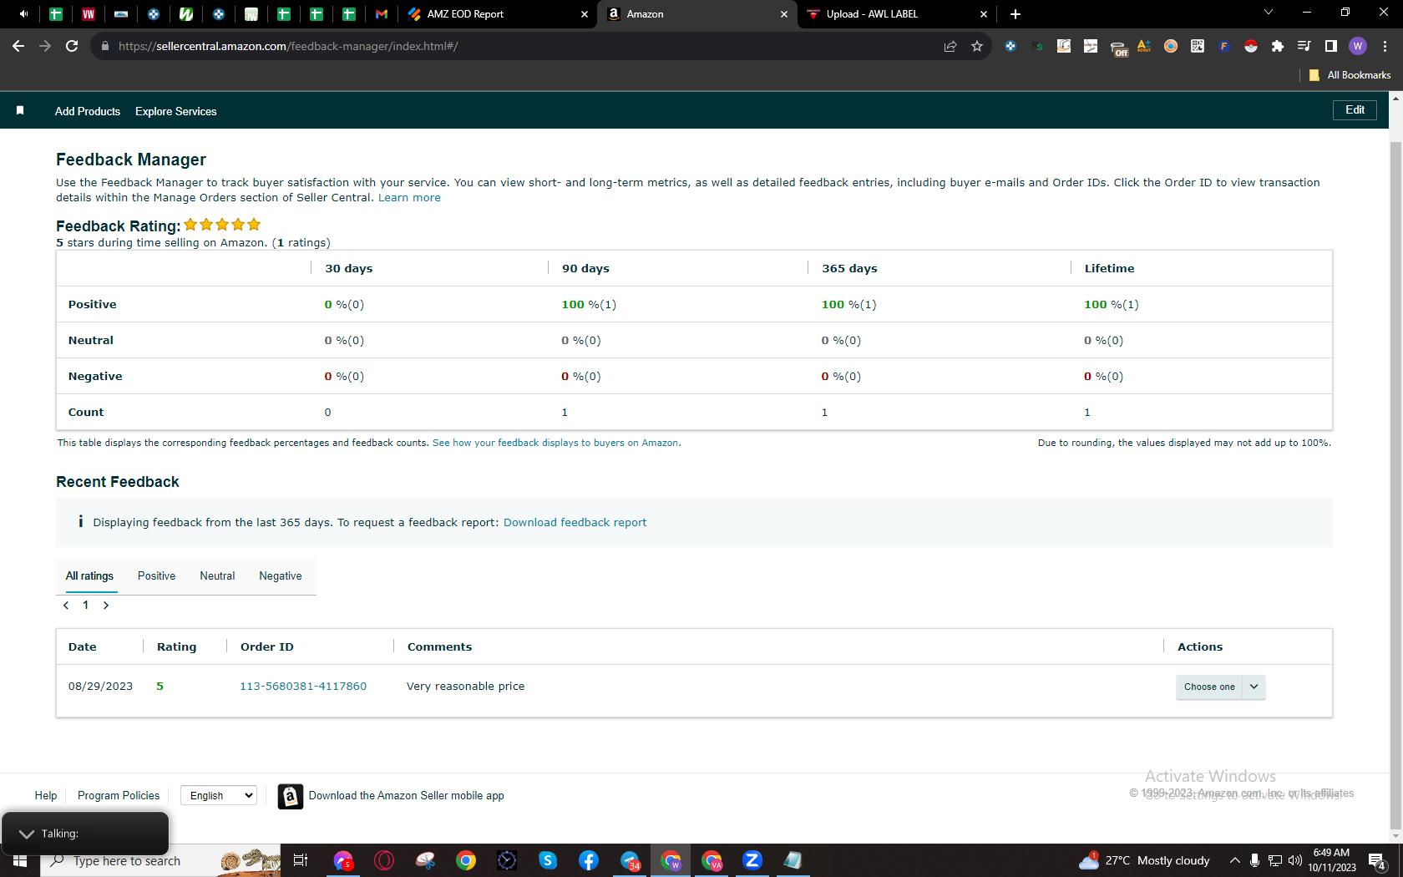
Task: Open order 113-5680381-4117860
Action: (303, 687)
